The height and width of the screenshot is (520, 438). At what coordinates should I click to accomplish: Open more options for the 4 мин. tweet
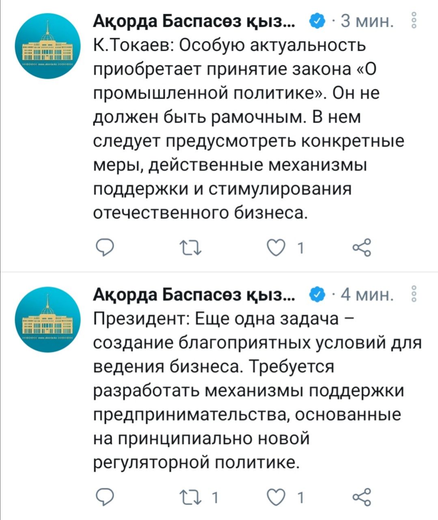click(x=414, y=294)
